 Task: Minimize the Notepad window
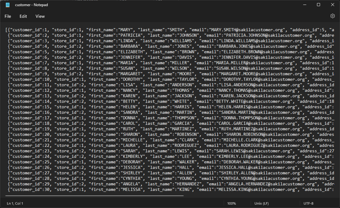click(304, 5)
